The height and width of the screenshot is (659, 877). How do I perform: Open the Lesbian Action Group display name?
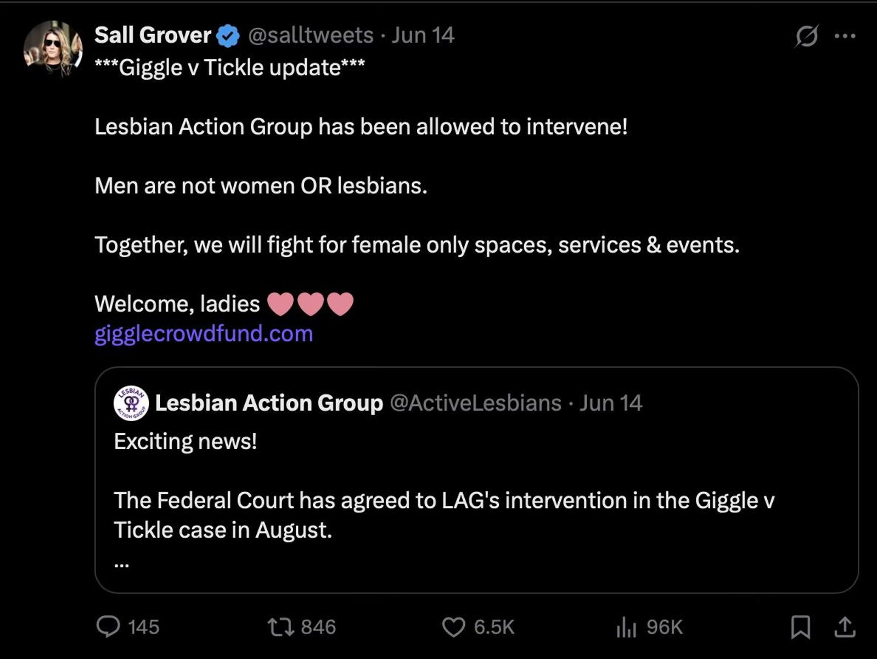(x=269, y=403)
